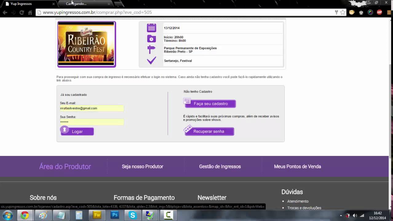Click the Formas de Pagamento heading
Viewport: 393px width, 221px height.
click(144, 198)
